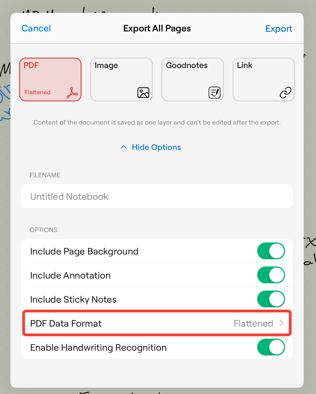The image size is (316, 394).
Task: Toggle Include Page Background switch
Action: coord(271,251)
